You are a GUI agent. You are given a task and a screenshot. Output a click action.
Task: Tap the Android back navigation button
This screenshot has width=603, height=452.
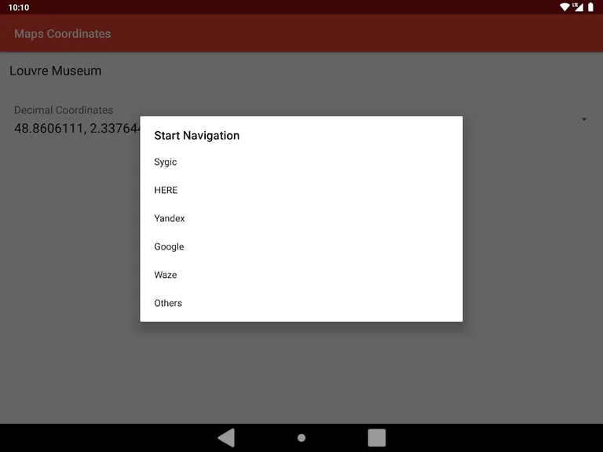(226, 438)
